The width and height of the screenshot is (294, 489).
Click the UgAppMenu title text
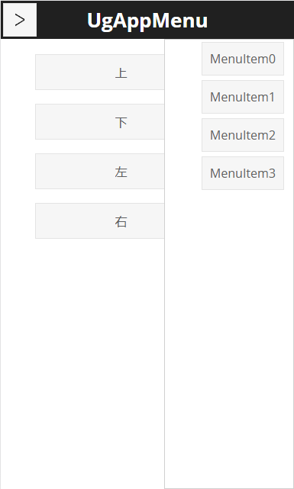(x=147, y=21)
